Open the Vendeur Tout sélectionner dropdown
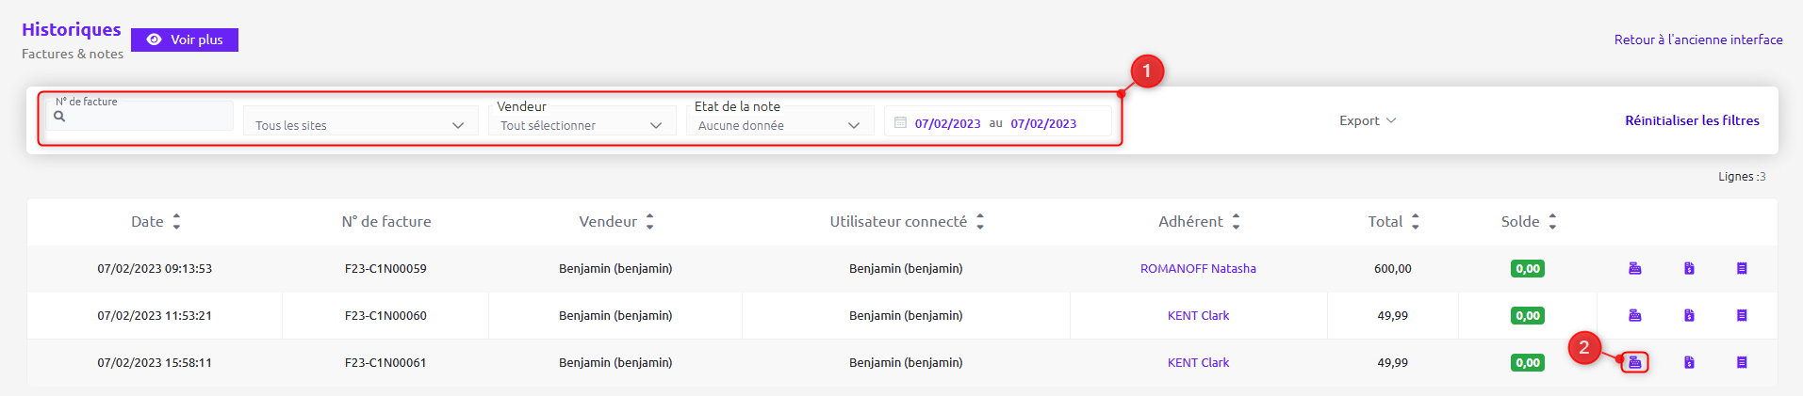 coord(582,124)
